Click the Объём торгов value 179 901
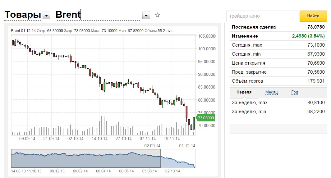 [x=316, y=81]
